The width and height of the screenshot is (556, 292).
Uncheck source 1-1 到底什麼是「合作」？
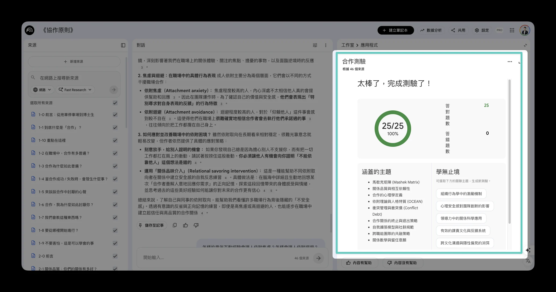click(x=115, y=128)
